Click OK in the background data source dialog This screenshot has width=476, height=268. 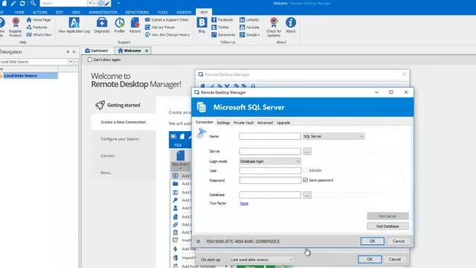(370, 260)
